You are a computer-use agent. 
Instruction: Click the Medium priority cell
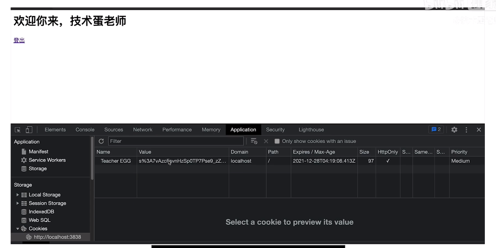coord(467,161)
